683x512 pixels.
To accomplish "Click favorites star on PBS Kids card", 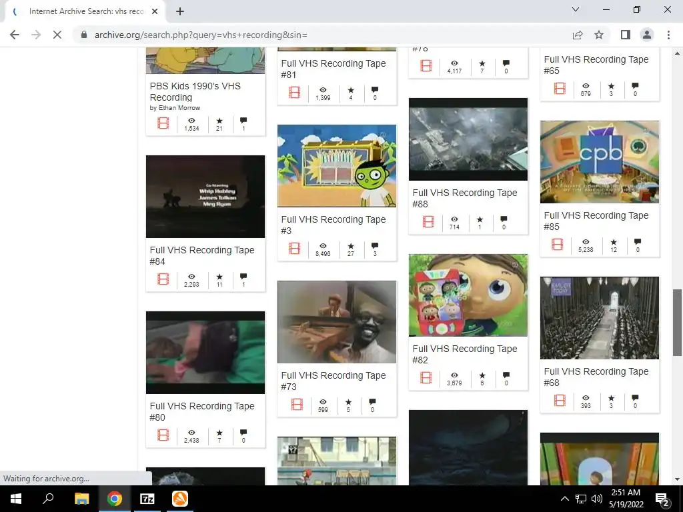I will coord(219,121).
